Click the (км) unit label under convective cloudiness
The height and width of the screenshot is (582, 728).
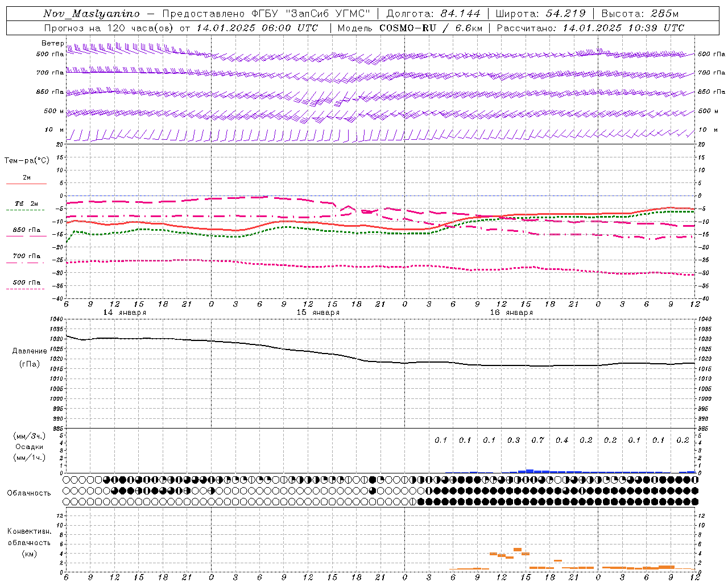[x=29, y=554]
